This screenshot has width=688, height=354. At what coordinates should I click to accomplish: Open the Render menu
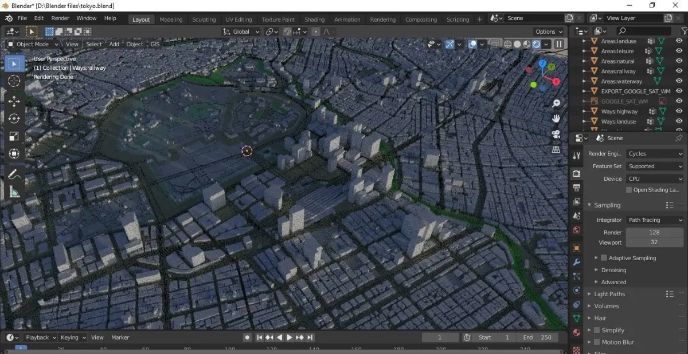click(60, 18)
